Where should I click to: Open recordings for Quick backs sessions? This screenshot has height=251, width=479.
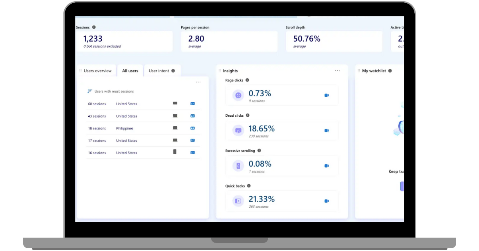pos(327,201)
